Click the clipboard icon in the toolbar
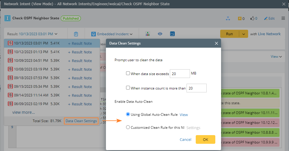 click(x=76, y=34)
